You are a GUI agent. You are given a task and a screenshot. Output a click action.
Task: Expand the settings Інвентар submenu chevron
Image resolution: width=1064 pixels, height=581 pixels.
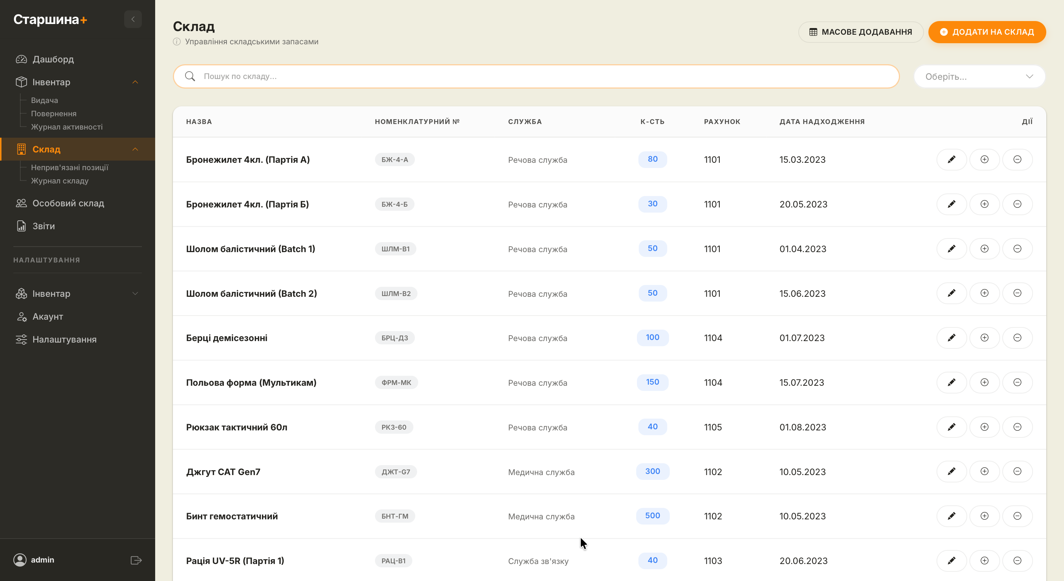135,293
